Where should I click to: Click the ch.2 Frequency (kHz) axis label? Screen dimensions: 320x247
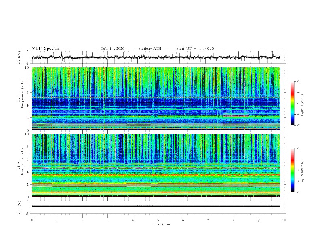click(23, 161)
